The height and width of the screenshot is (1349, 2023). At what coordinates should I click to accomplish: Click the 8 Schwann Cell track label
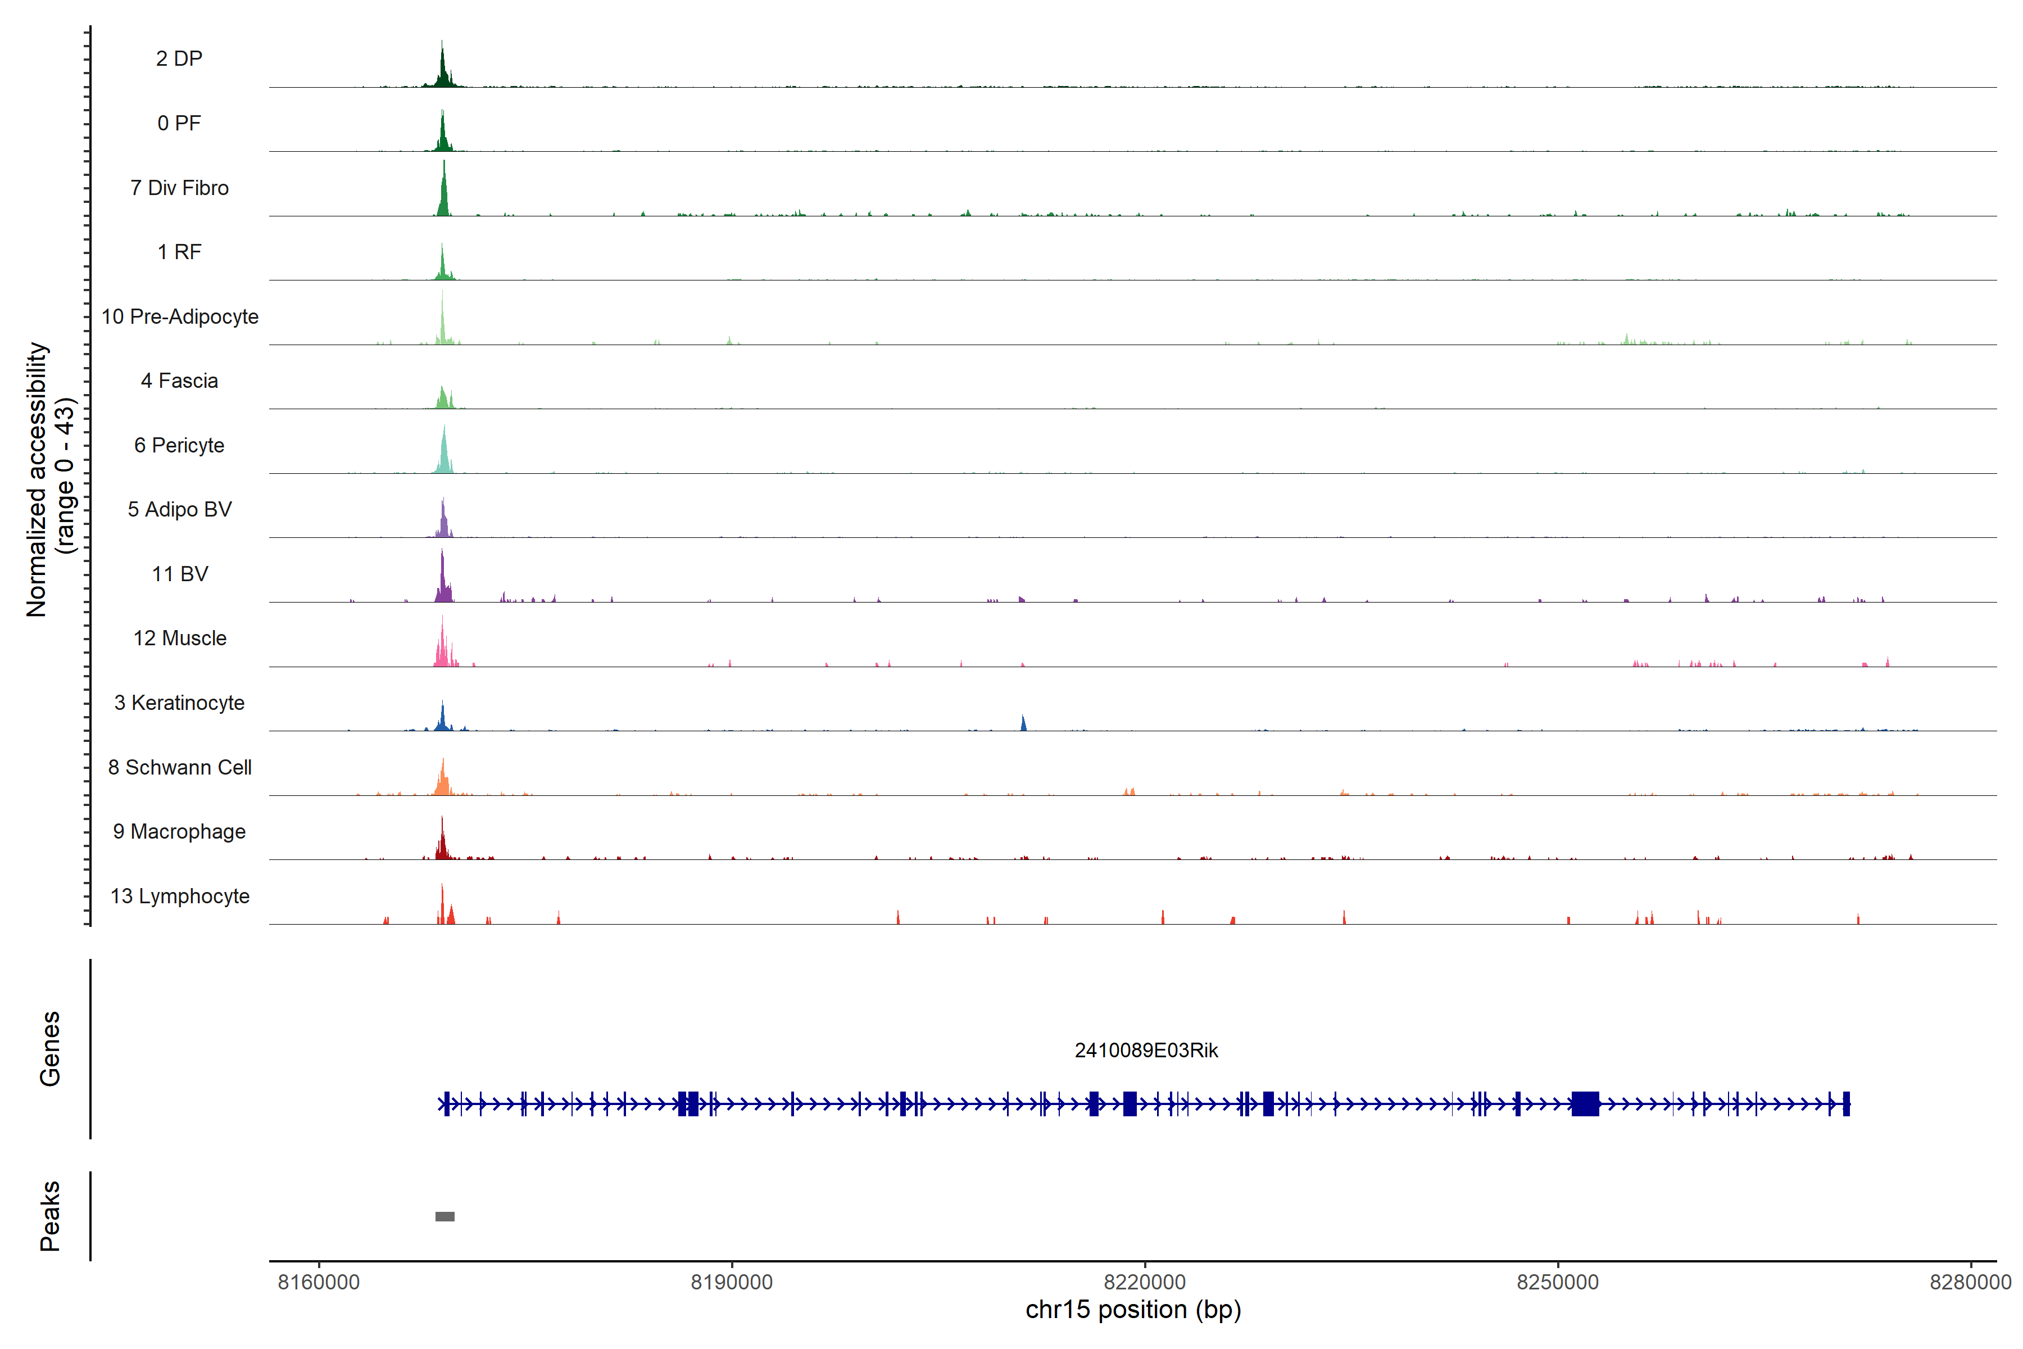(180, 767)
